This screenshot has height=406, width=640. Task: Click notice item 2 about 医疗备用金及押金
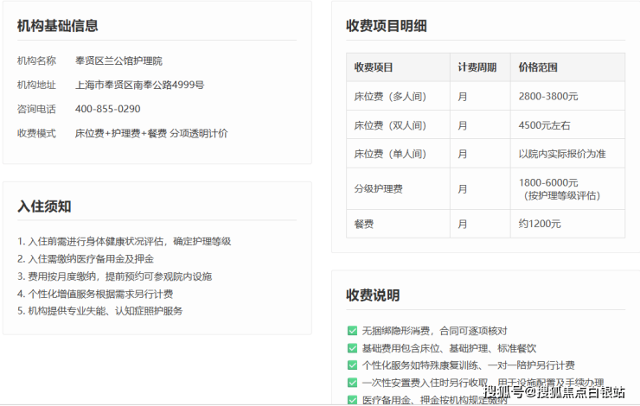tap(86, 259)
